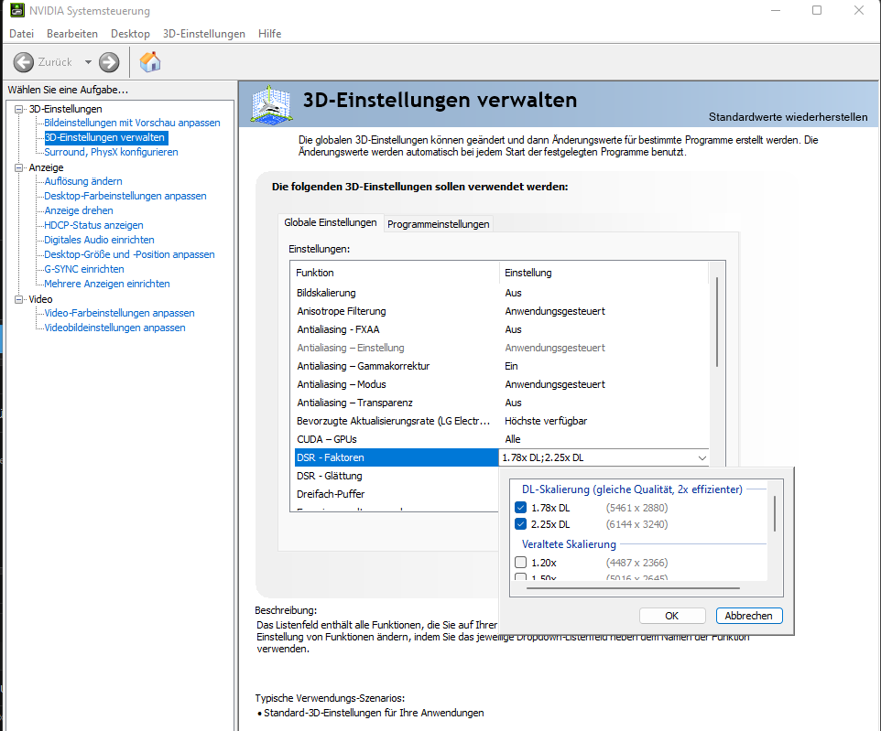Select 3D-Einstellungen verwalten in the tree
Viewport: 881px width, 731px height.
tap(105, 137)
